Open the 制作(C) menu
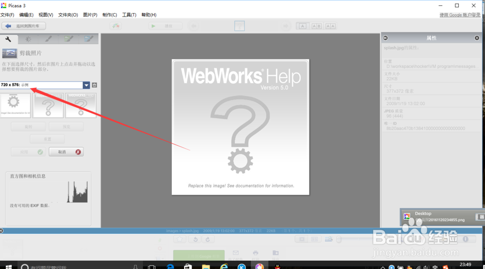 coord(110,15)
